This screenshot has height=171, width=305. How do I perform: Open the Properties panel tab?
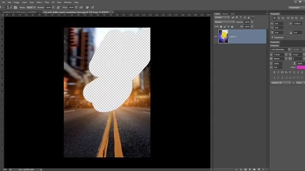pos(275,42)
